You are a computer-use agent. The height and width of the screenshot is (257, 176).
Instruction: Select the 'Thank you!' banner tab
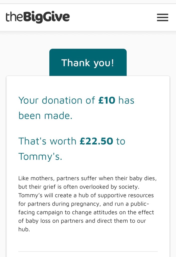(88, 62)
